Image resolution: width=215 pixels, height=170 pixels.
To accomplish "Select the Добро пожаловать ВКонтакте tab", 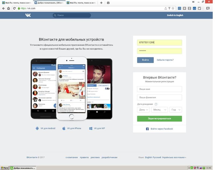I will coord(49,3).
